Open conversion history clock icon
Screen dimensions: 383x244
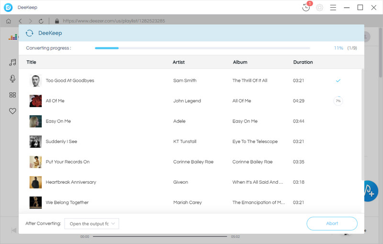click(x=306, y=7)
